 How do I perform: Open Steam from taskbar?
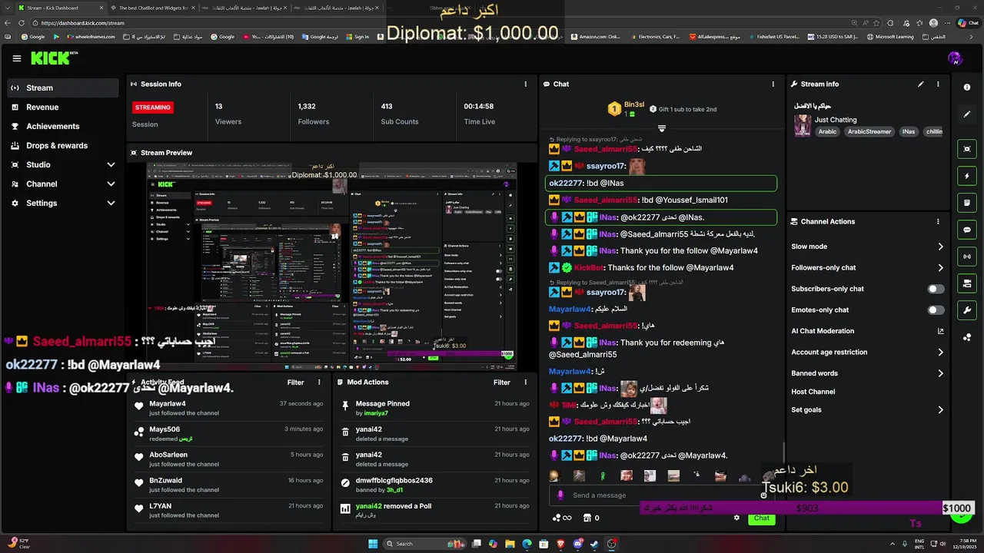(x=595, y=544)
